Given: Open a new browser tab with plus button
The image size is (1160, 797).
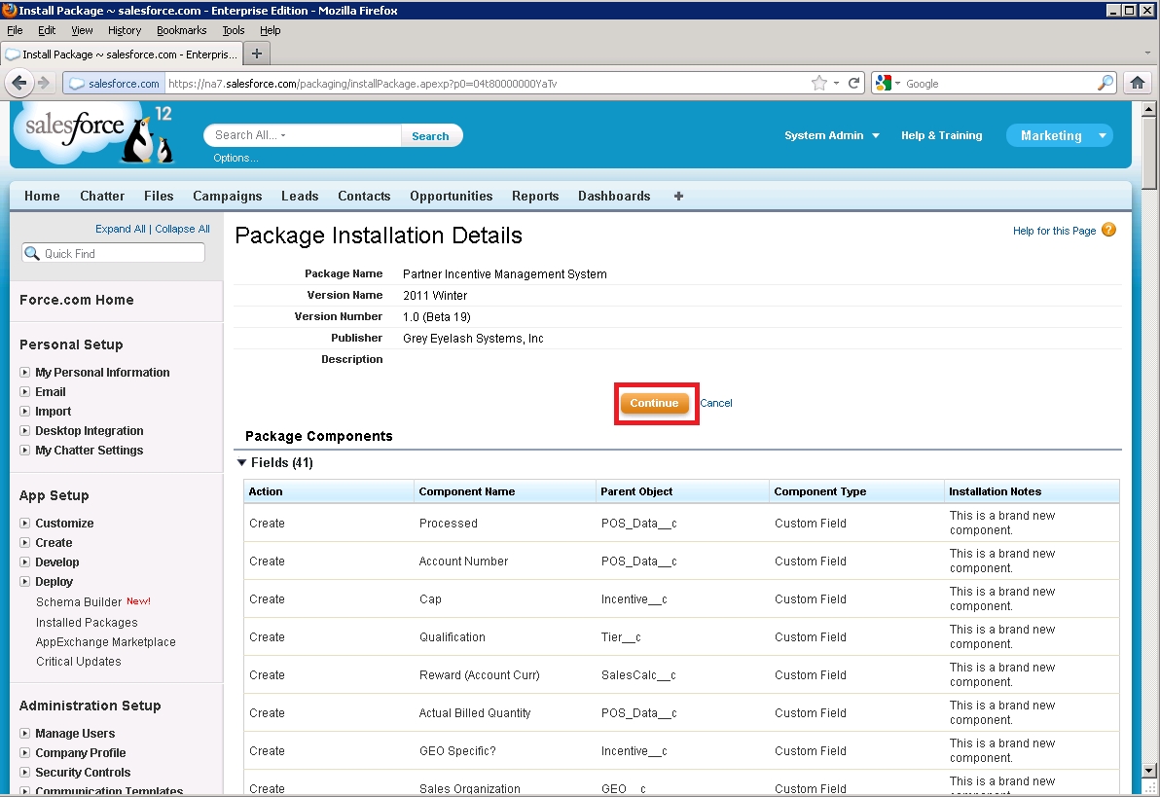Looking at the screenshot, I should point(257,54).
